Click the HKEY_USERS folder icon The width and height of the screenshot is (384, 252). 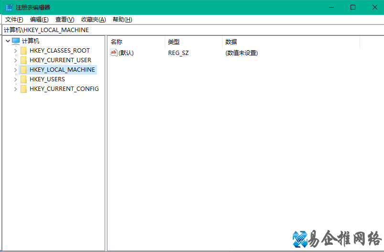24,79
